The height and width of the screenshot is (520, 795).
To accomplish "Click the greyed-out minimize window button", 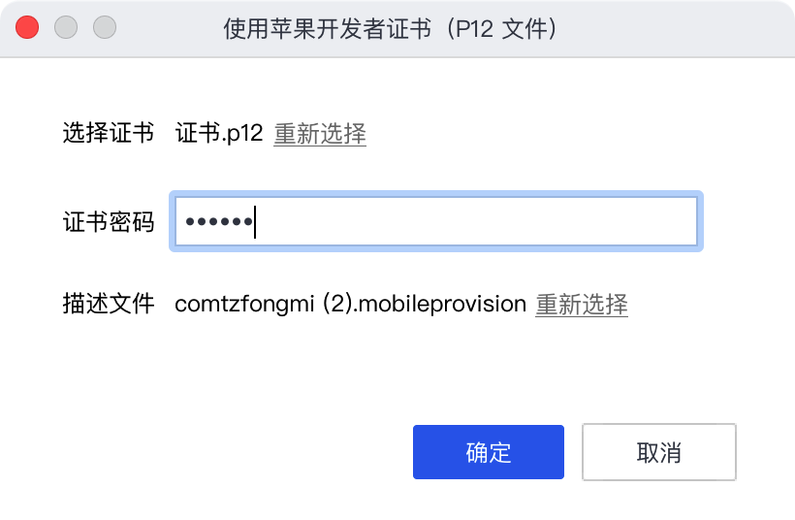I will tap(66, 27).
